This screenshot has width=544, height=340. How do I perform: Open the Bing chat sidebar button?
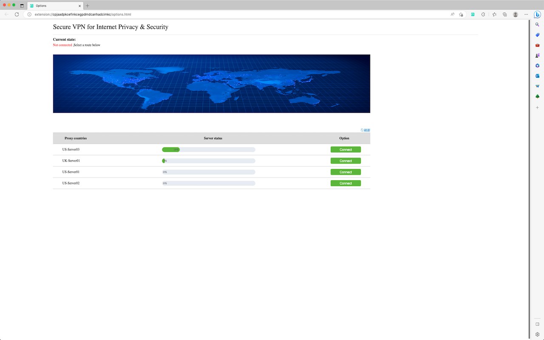click(x=537, y=14)
